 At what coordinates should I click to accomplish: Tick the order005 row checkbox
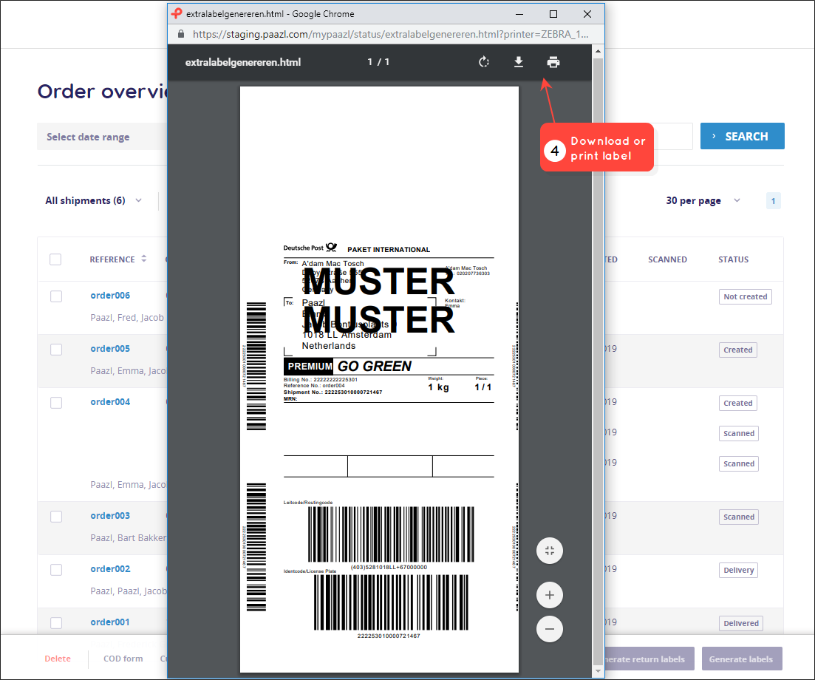[56, 350]
